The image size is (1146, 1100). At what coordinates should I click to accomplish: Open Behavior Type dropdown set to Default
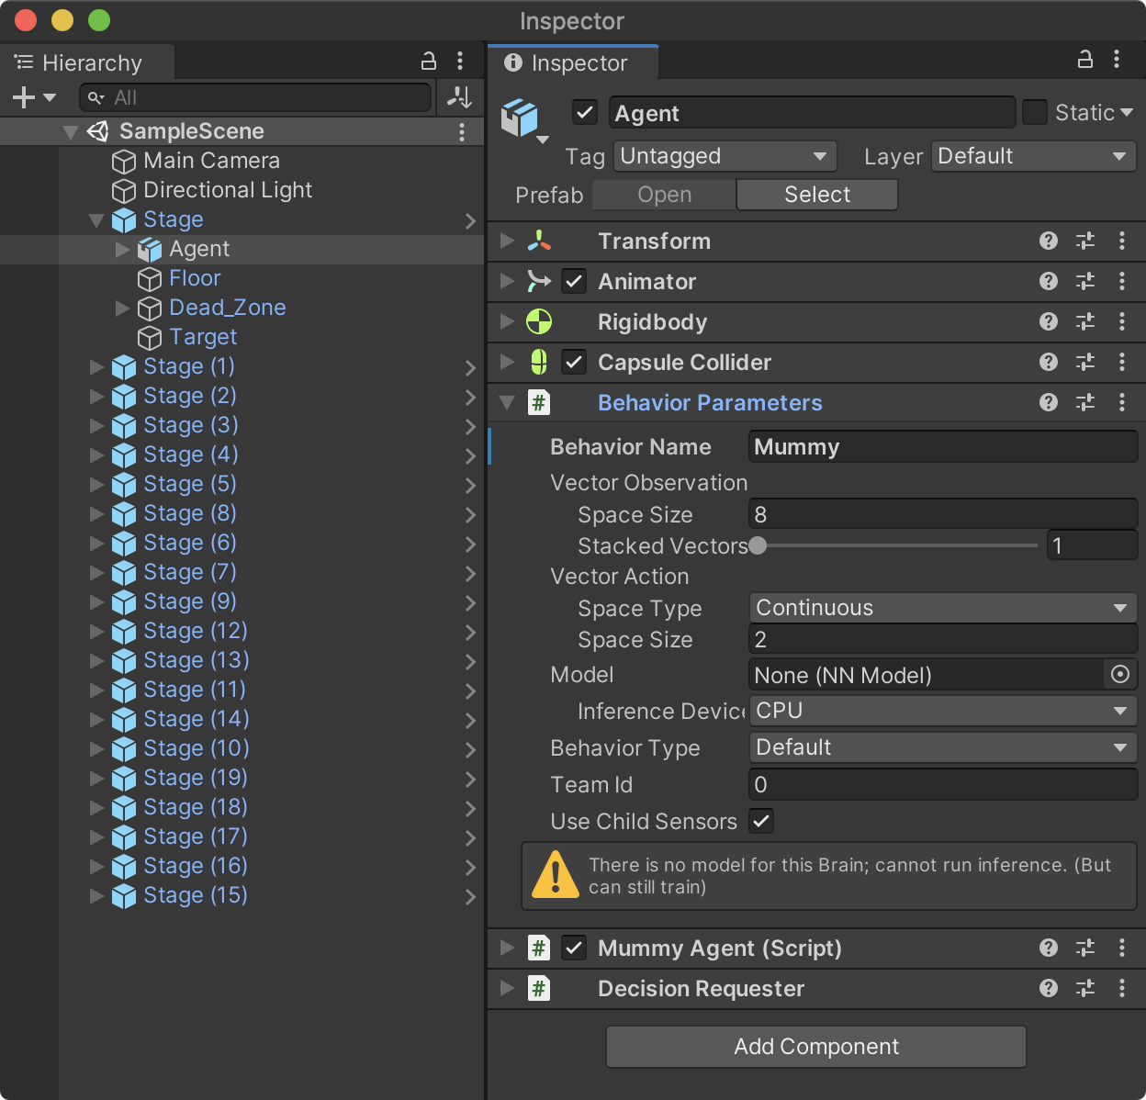tap(943, 747)
